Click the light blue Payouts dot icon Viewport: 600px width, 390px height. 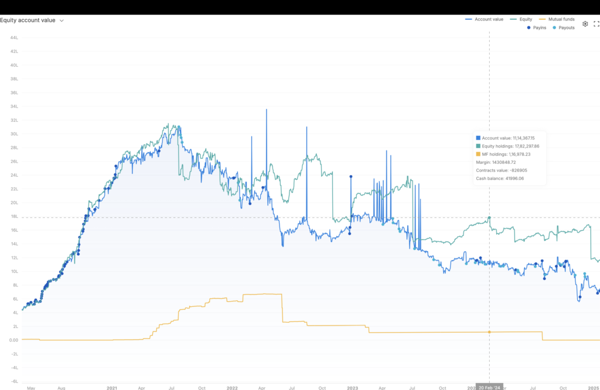pos(554,28)
